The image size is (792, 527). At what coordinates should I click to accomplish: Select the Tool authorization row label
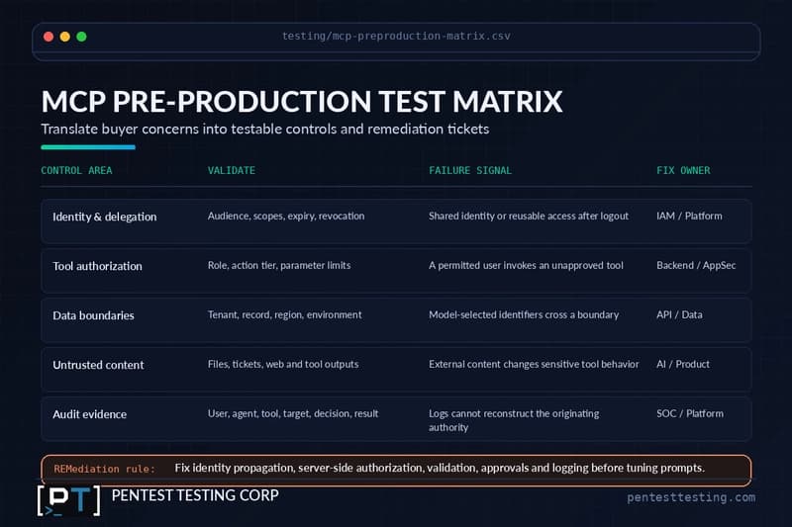97,266
